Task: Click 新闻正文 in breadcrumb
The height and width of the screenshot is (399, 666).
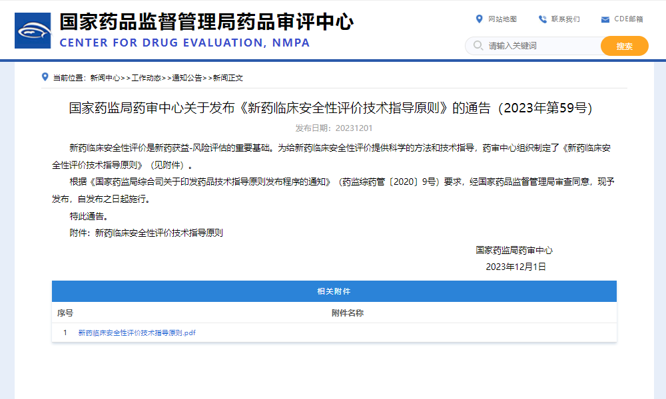Action: coord(228,78)
